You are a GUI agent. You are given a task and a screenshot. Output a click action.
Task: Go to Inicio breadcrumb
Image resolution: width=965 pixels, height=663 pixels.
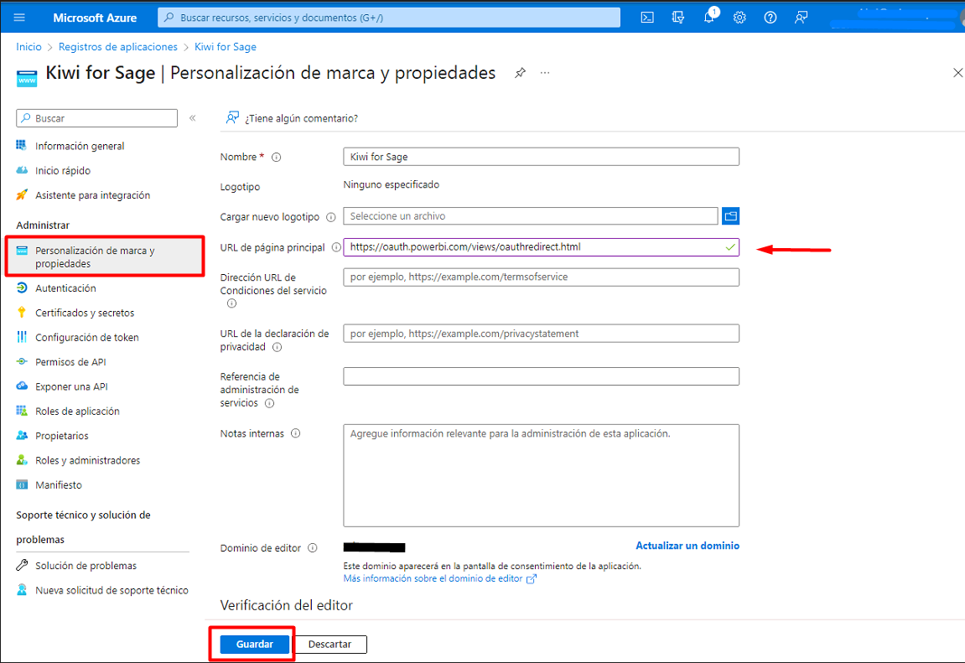29,47
